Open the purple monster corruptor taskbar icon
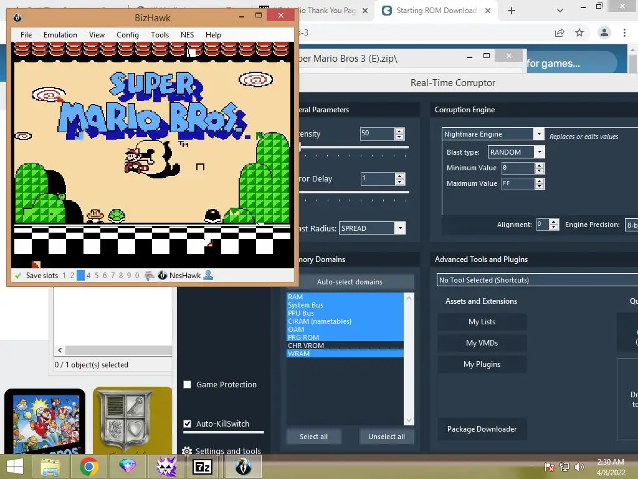Image resolution: width=638 pixels, height=479 pixels. [x=166, y=467]
